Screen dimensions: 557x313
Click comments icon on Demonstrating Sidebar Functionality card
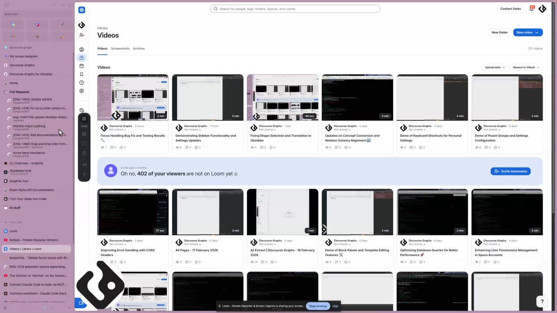(x=187, y=147)
